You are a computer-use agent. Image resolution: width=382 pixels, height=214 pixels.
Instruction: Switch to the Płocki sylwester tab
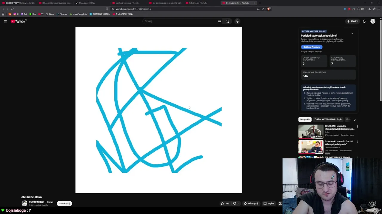pos(18,3)
